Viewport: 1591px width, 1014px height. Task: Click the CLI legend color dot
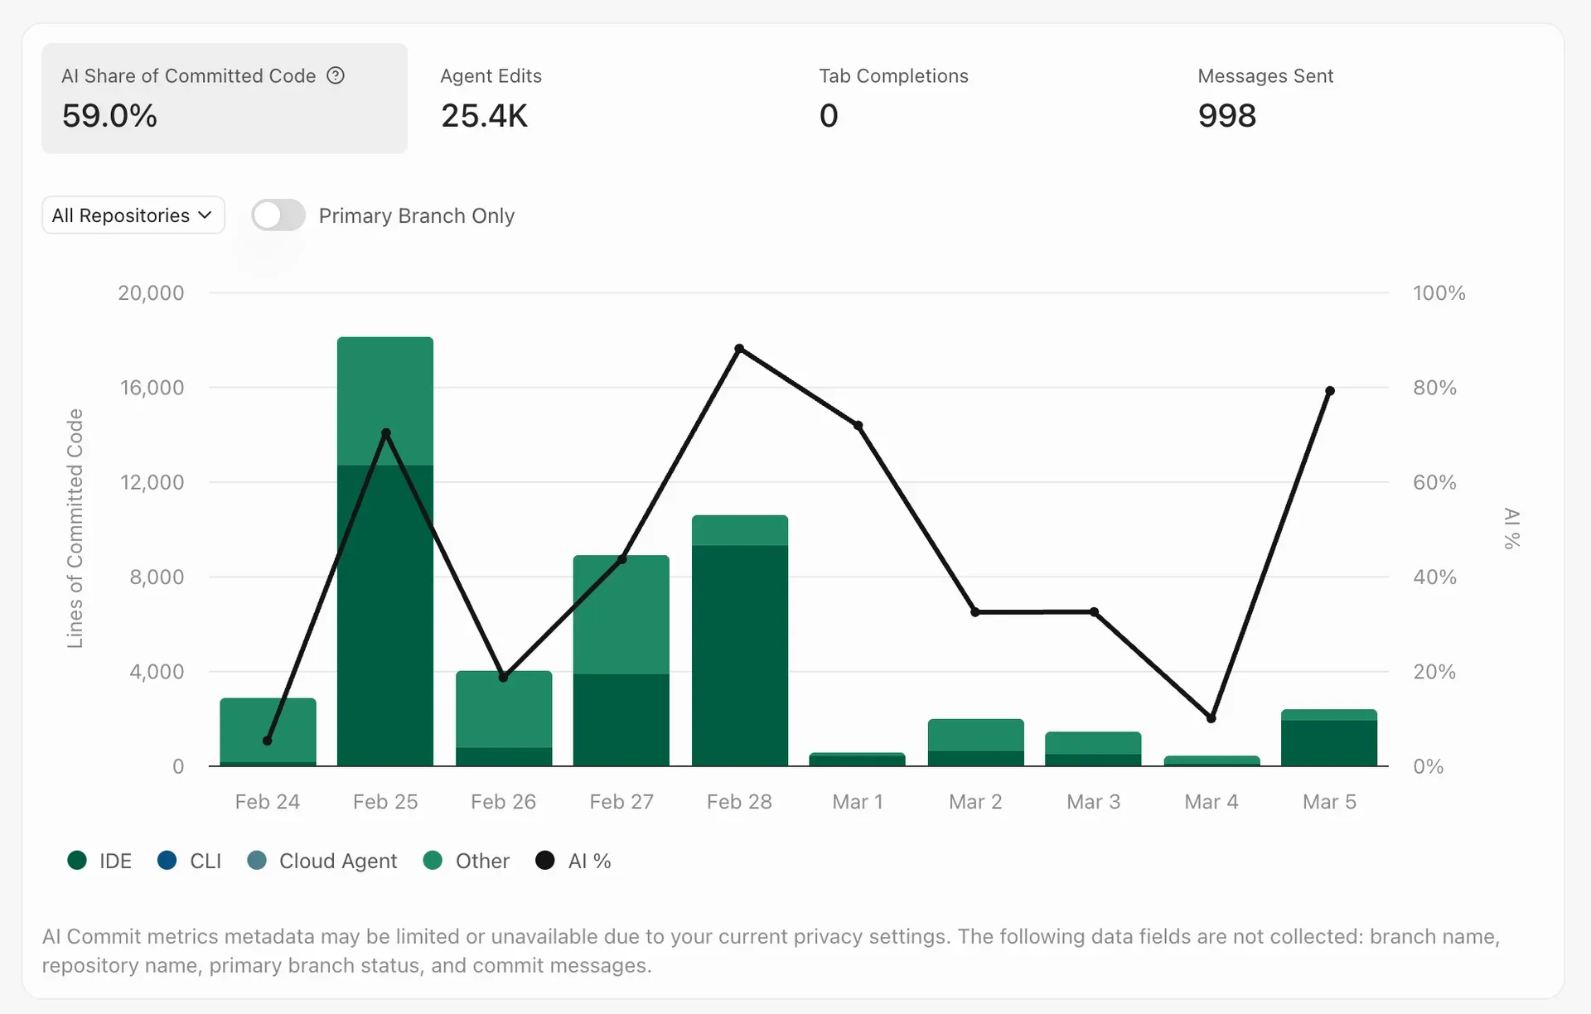(x=167, y=861)
